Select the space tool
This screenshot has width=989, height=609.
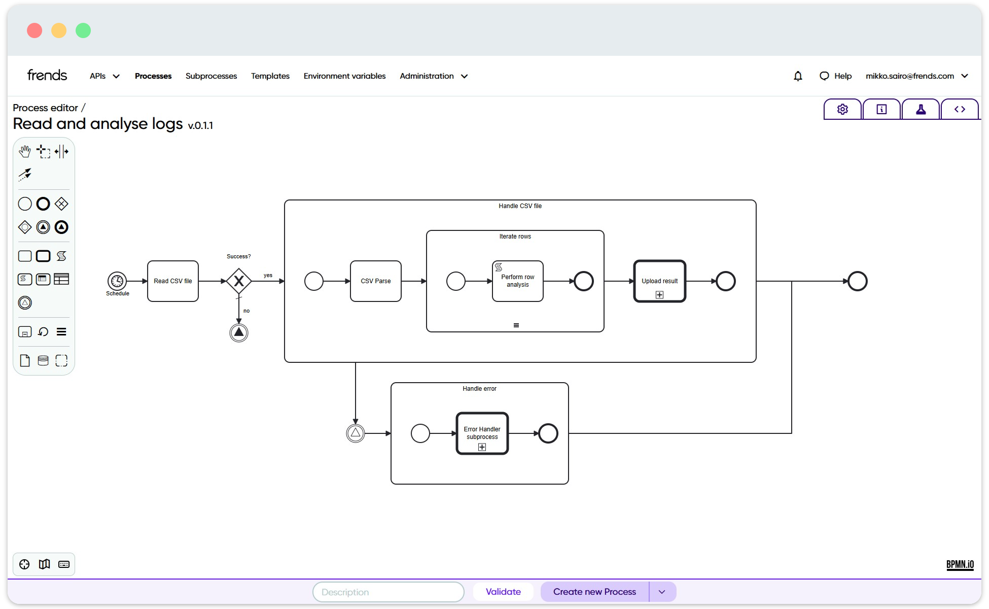pyautogui.click(x=61, y=151)
